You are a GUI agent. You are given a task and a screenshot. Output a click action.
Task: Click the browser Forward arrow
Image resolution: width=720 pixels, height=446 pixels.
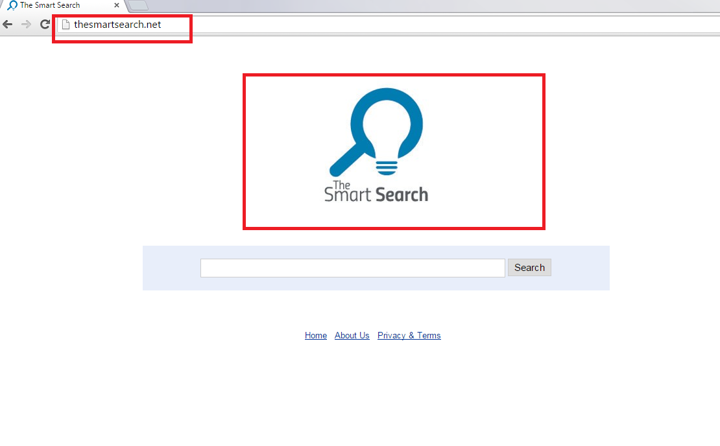point(26,25)
